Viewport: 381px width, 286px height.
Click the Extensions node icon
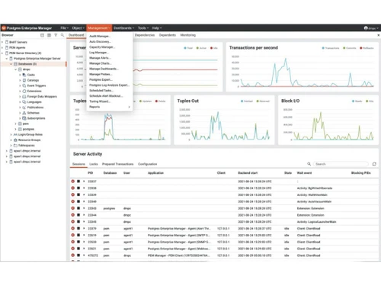[24, 91]
